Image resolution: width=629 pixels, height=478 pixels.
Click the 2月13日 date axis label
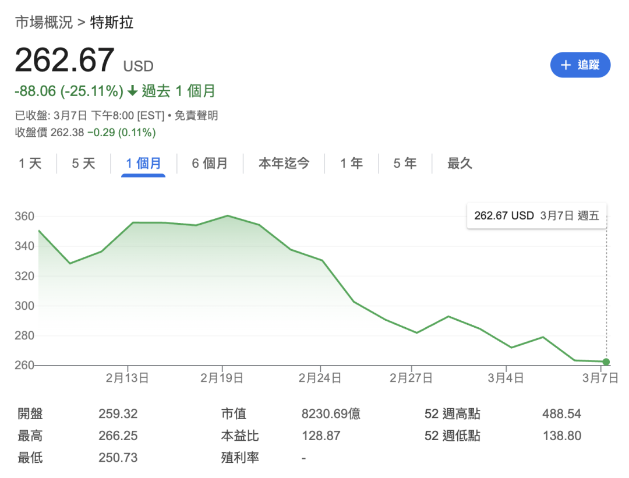[x=127, y=378]
